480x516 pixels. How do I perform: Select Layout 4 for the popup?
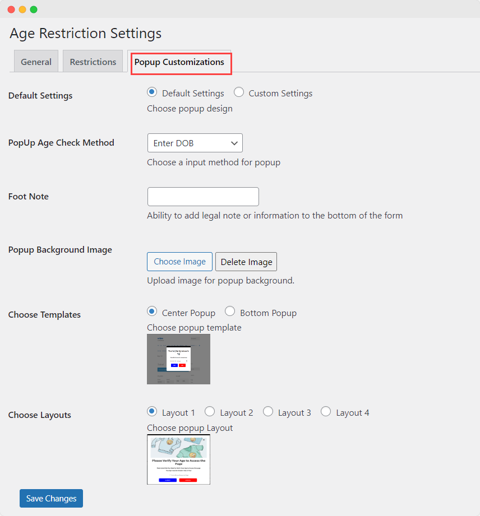(x=326, y=411)
